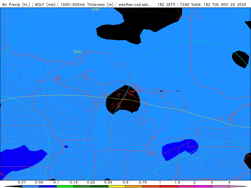251x188 pixels.
Task: Click the legend value 3
Action: [212, 182]
